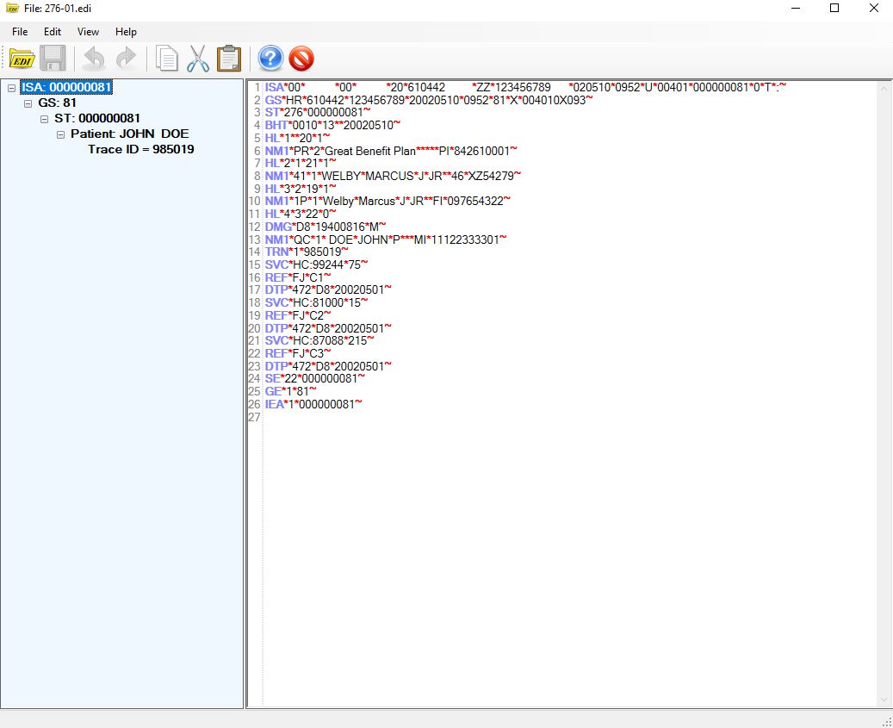893x728 pixels.
Task: Open an EDI file with folder icon
Action: click(x=22, y=59)
